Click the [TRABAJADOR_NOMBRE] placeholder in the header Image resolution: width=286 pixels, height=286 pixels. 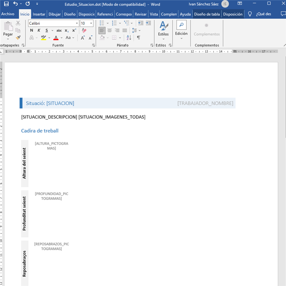coord(205,103)
